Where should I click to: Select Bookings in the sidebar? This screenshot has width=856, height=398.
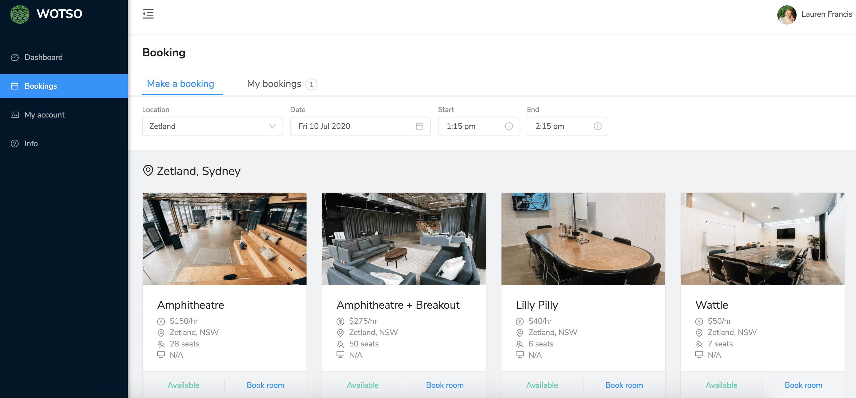pyautogui.click(x=64, y=86)
